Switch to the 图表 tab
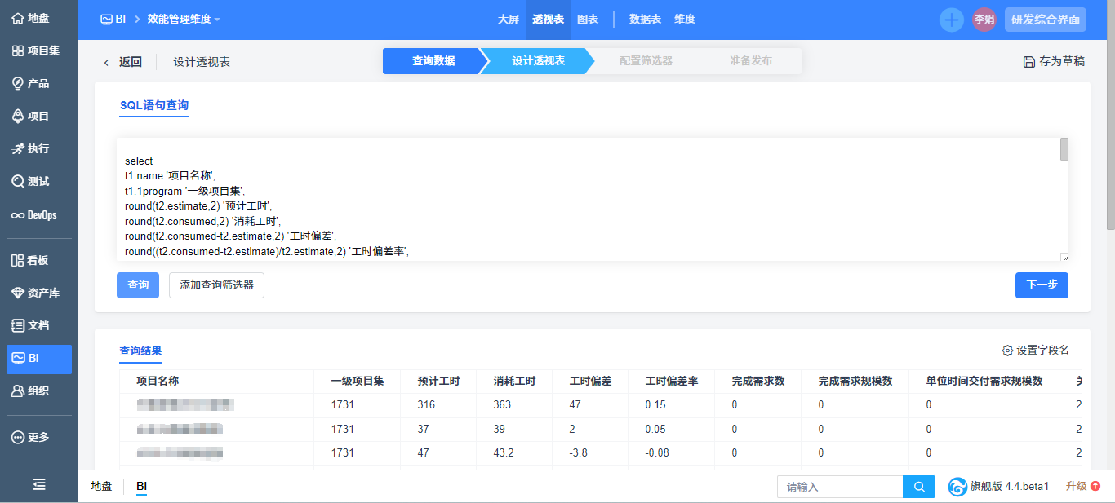 click(588, 19)
